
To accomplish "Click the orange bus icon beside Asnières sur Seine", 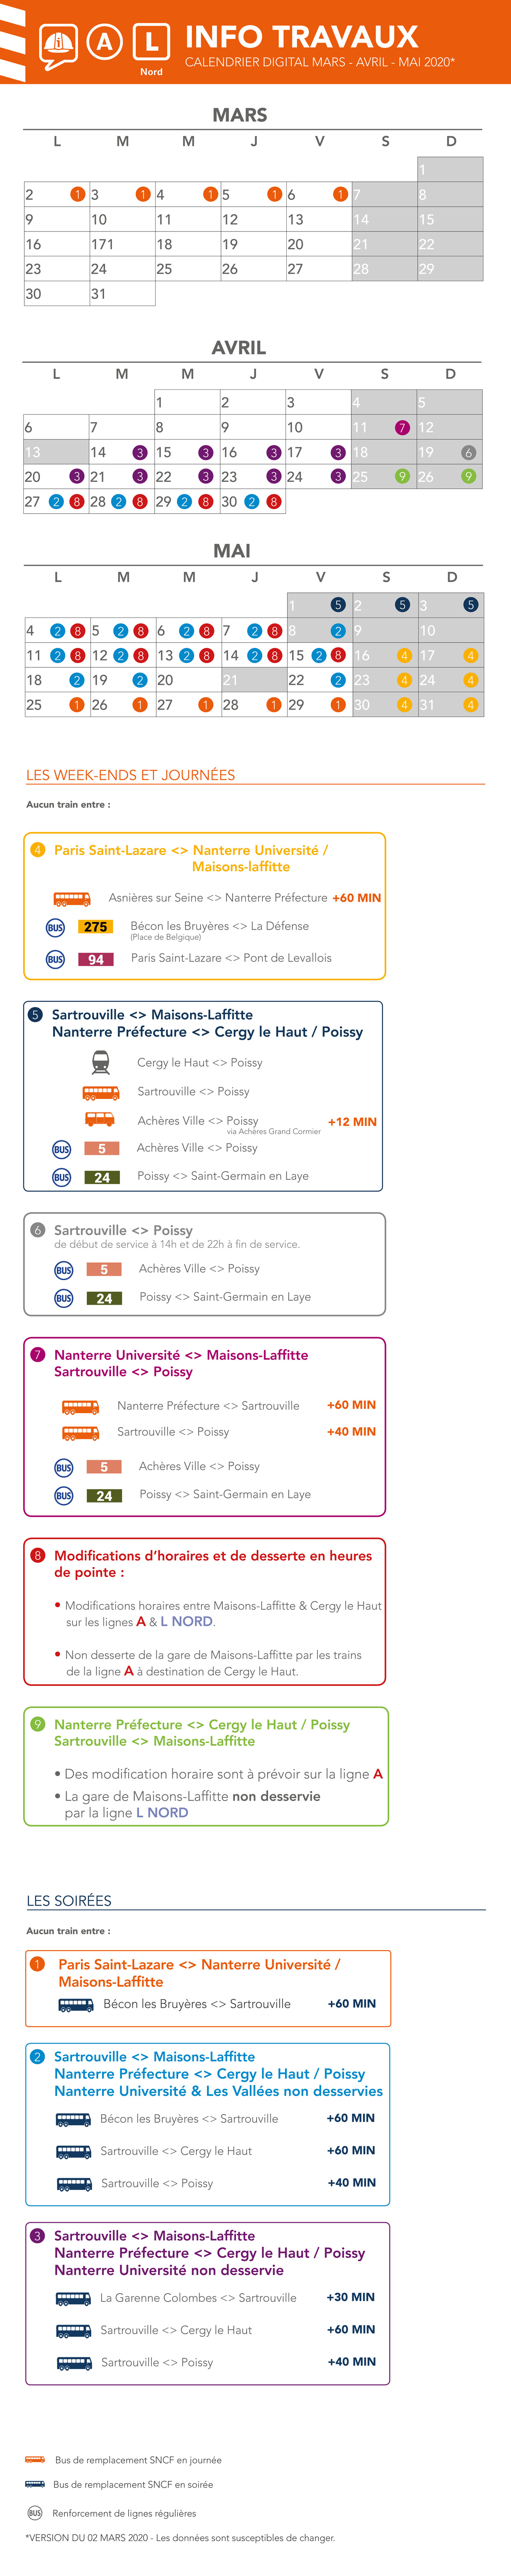I will [72, 898].
